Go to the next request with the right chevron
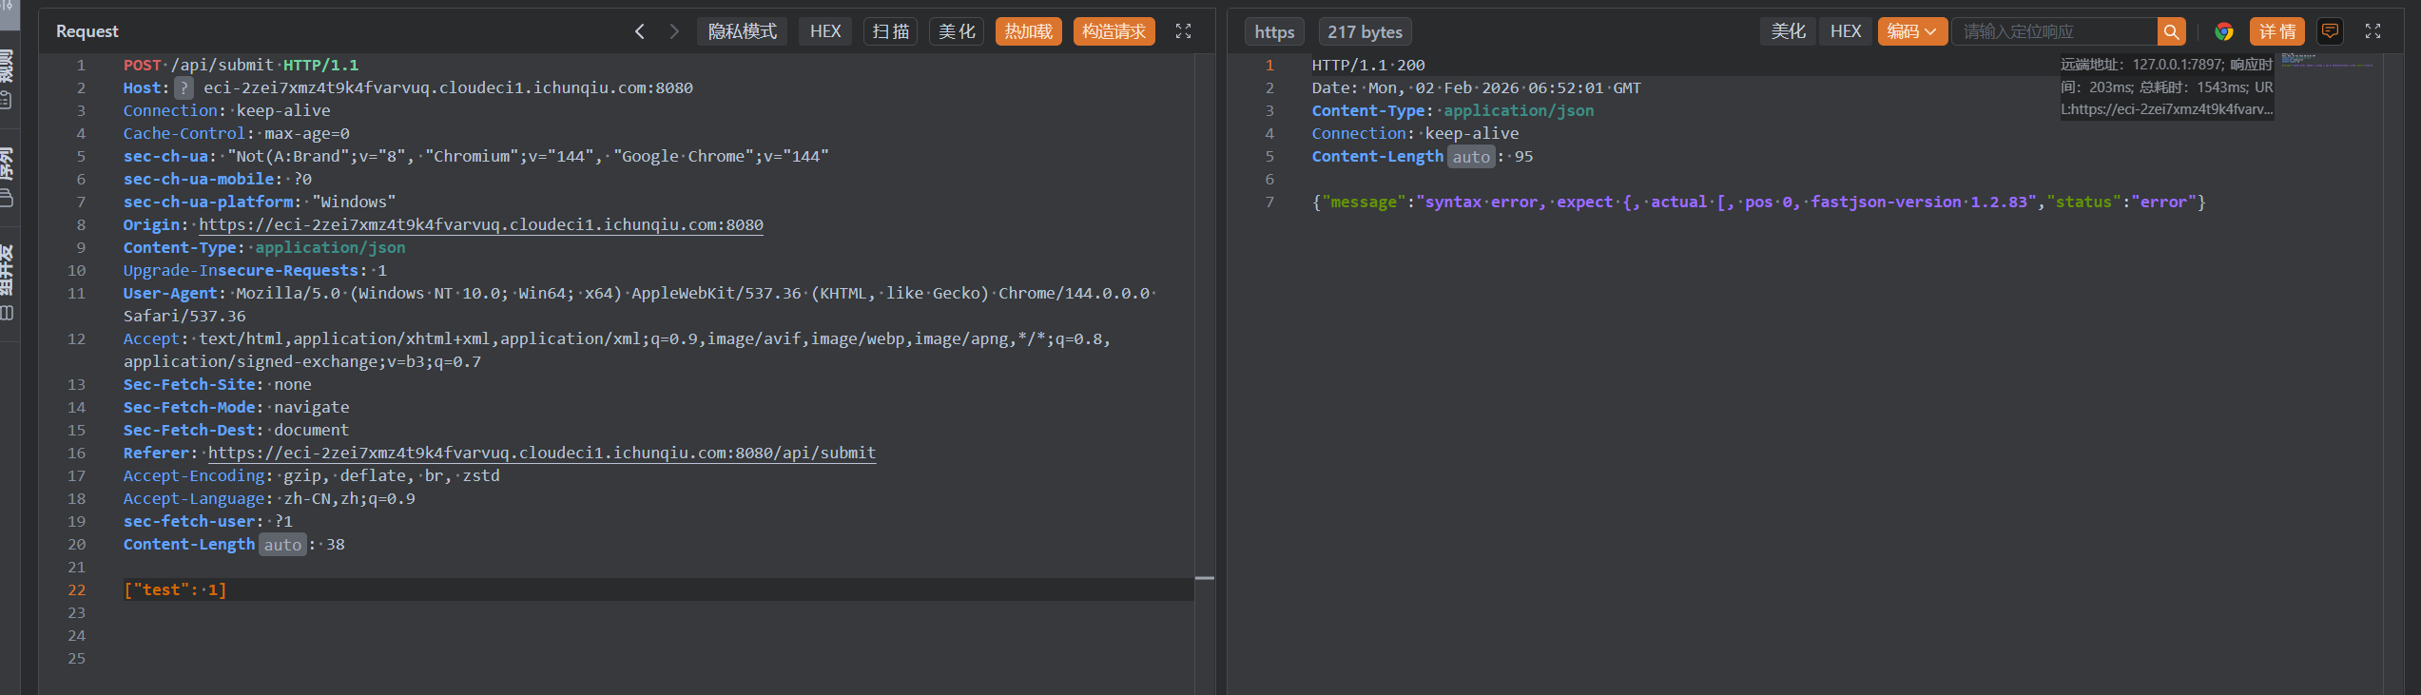Image resolution: width=2421 pixels, height=695 pixels. click(x=674, y=31)
